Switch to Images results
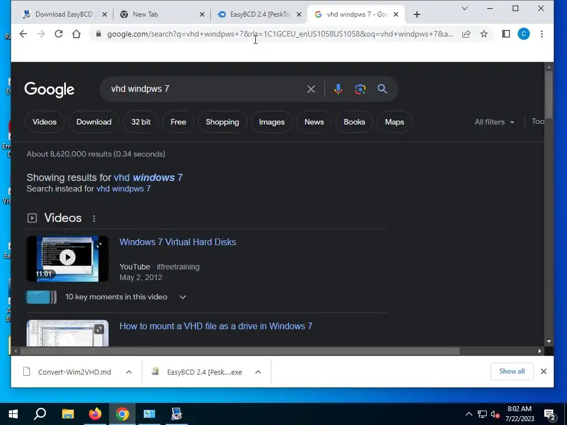Image resolution: width=567 pixels, height=425 pixels. point(271,122)
